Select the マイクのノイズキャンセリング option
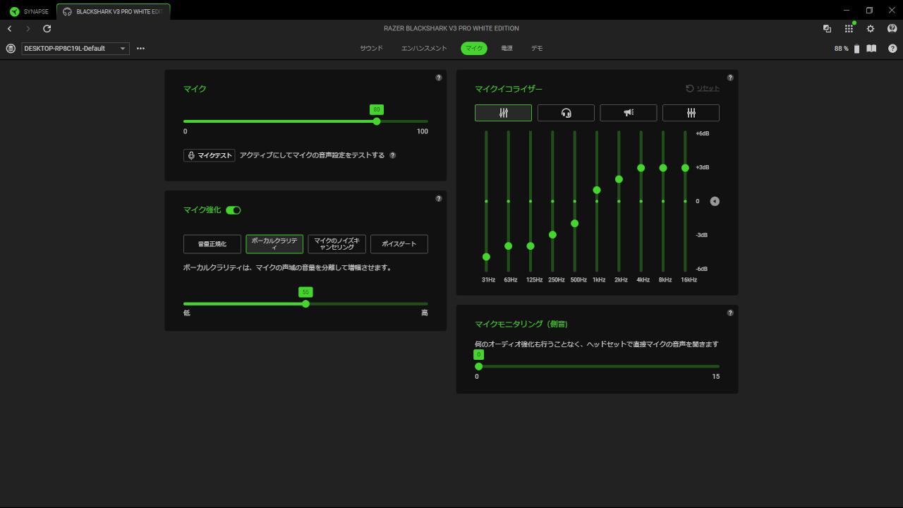The height and width of the screenshot is (508, 903). 337,244
